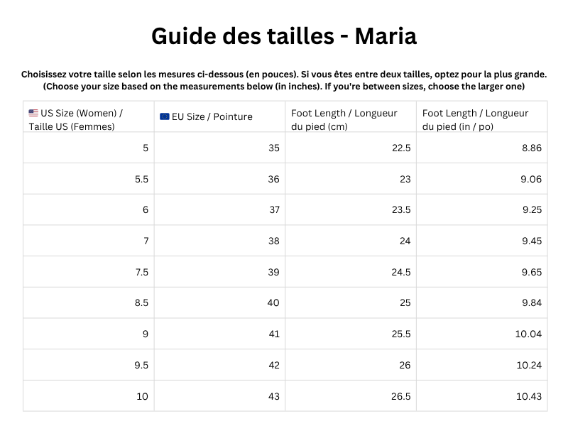Image resolution: width=568 pixels, height=426 pixels.
Task: Click the US flag icon
Action: pos(33,113)
